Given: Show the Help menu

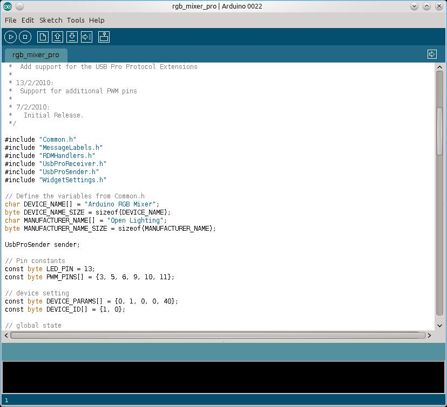Looking at the screenshot, I should [97, 20].
